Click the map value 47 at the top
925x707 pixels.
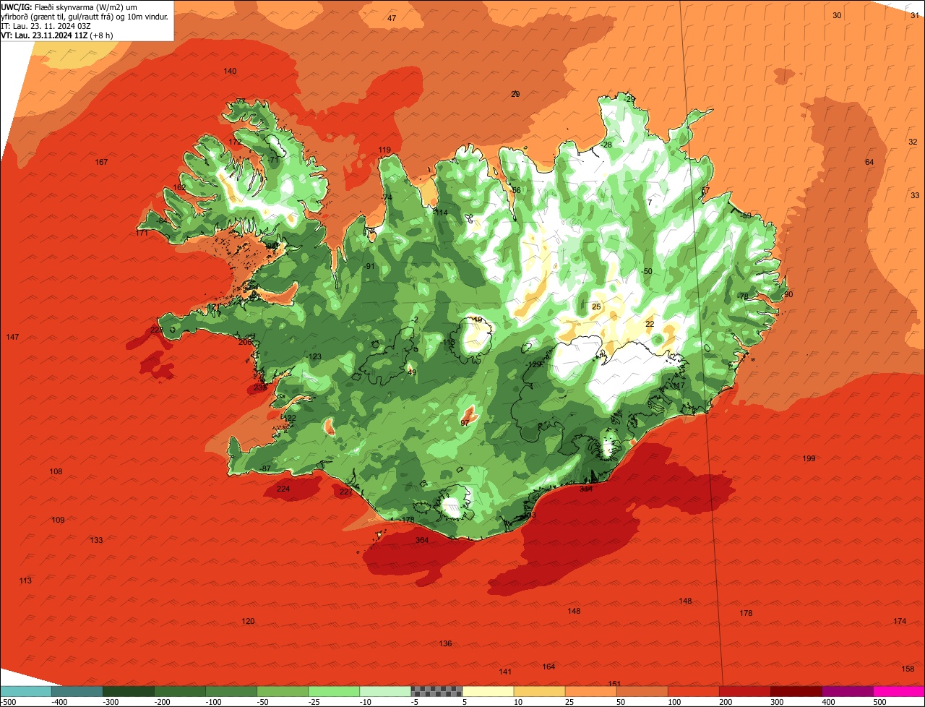(x=392, y=18)
